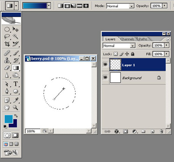Open document status info arrow
The image size is (174, 162).
44,131
